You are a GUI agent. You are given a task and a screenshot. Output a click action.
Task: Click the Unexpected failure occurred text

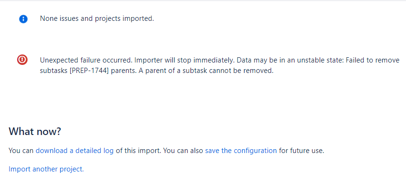click(86, 61)
